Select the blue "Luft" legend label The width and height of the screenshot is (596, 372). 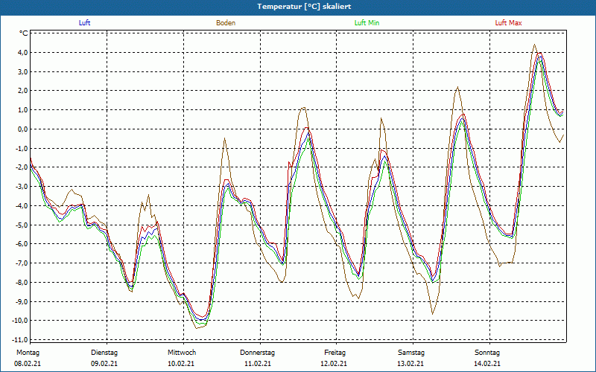[x=84, y=23]
